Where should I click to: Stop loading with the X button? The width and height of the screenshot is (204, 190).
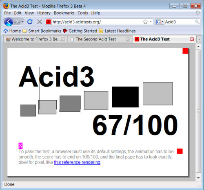point(40,22)
